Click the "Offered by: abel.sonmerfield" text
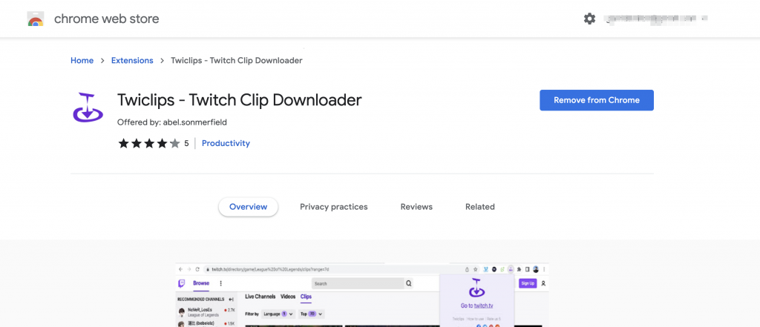Viewport: 760px width, 327px height. 172,122
